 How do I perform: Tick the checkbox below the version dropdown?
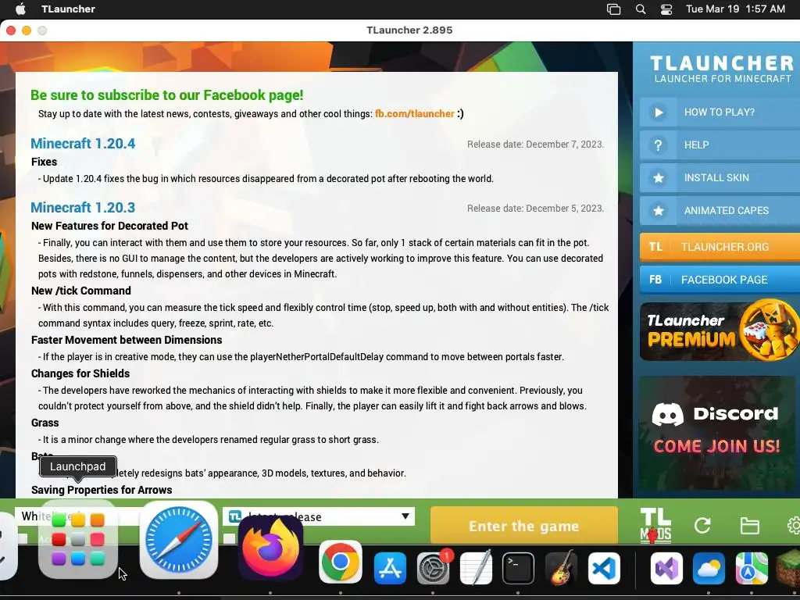[230, 538]
